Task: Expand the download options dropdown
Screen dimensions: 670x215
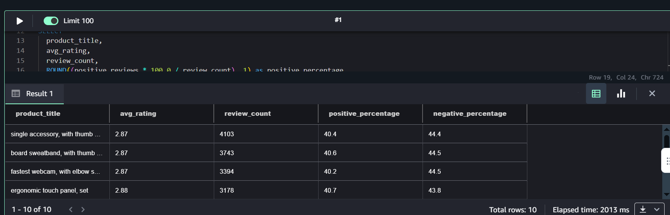Action: [657, 209]
